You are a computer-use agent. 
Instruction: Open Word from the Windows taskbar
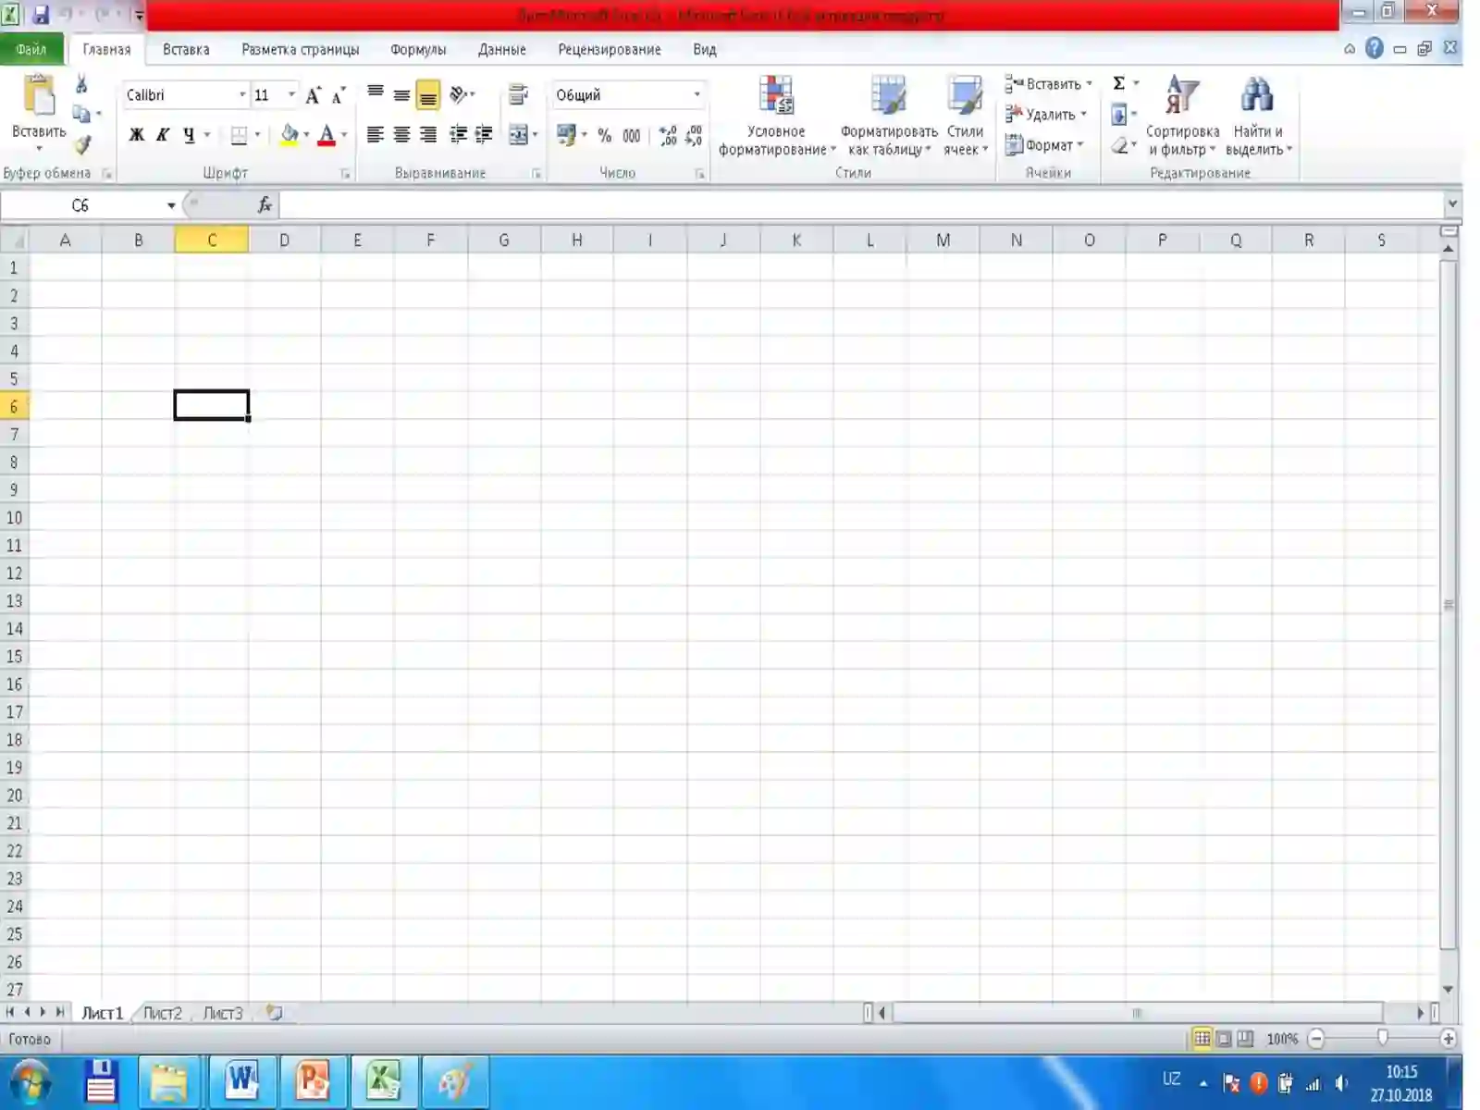coord(242,1080)
